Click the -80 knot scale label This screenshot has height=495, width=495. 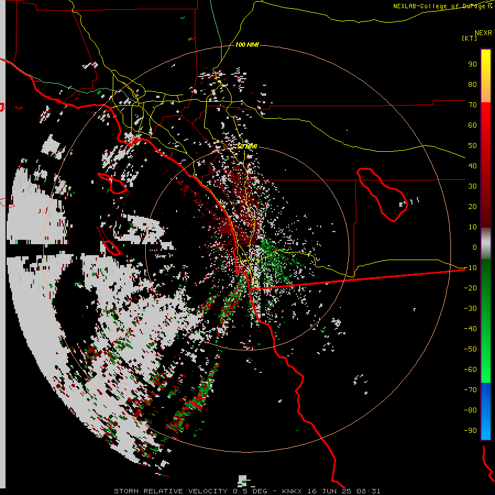[470, 410]
